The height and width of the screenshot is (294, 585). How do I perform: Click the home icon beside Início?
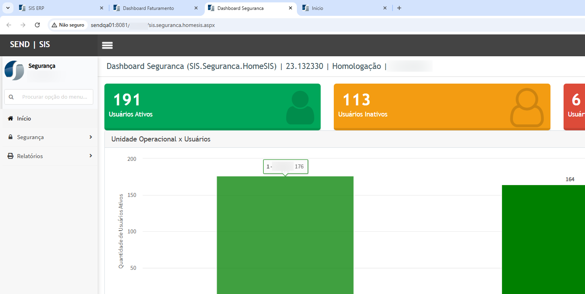tap(11, 118)
